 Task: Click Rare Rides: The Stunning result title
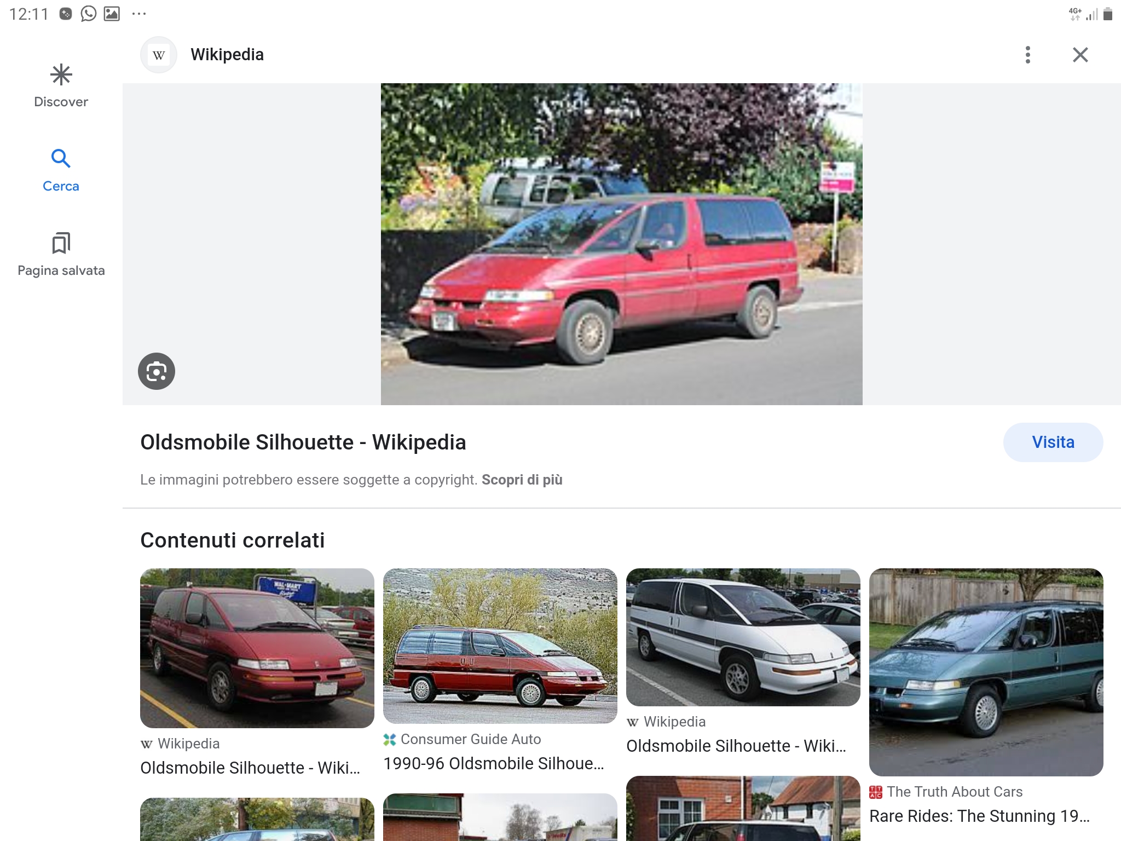point(979,816)
